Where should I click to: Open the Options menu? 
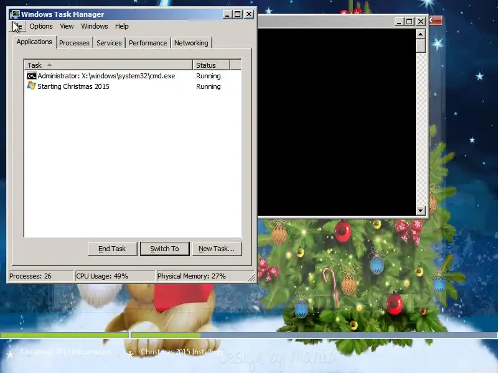pos(41,26)
